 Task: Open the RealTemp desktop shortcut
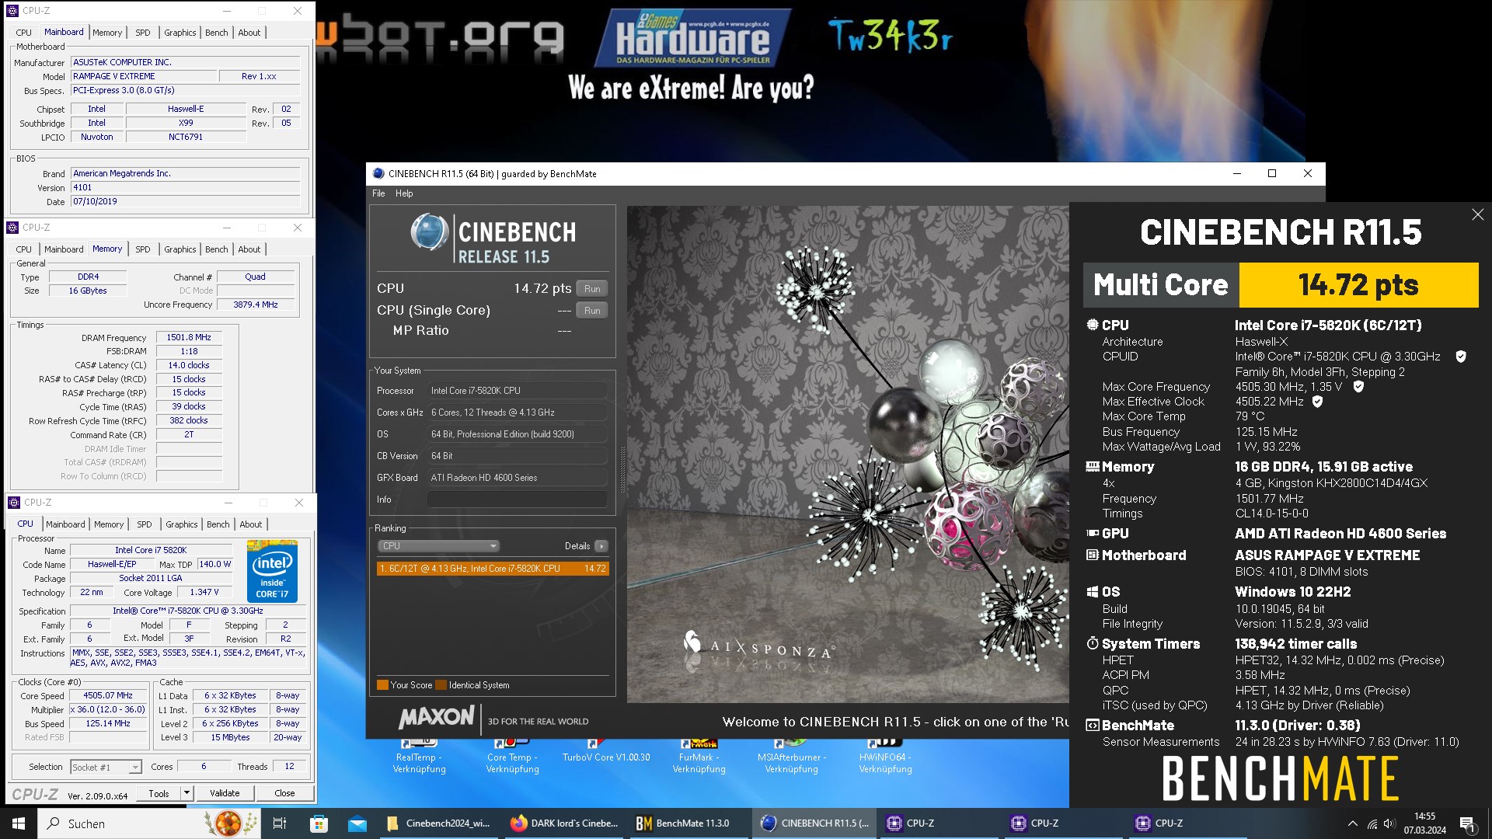coord(419,757)
